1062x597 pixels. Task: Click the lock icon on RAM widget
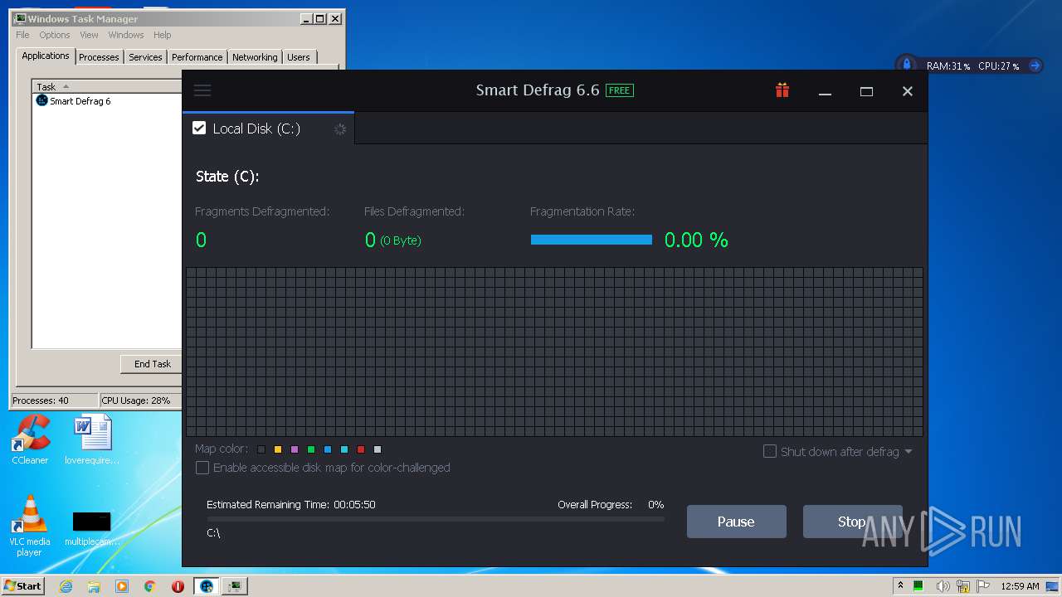click(907, 65)
